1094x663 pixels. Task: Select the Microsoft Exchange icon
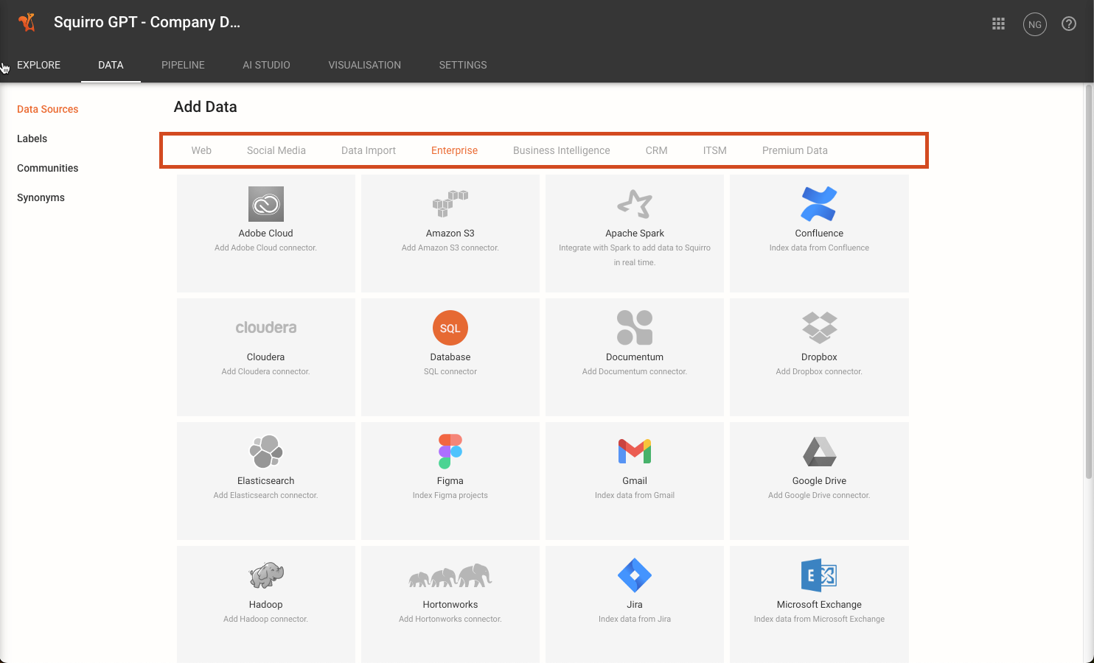click(x=819, y=575)
